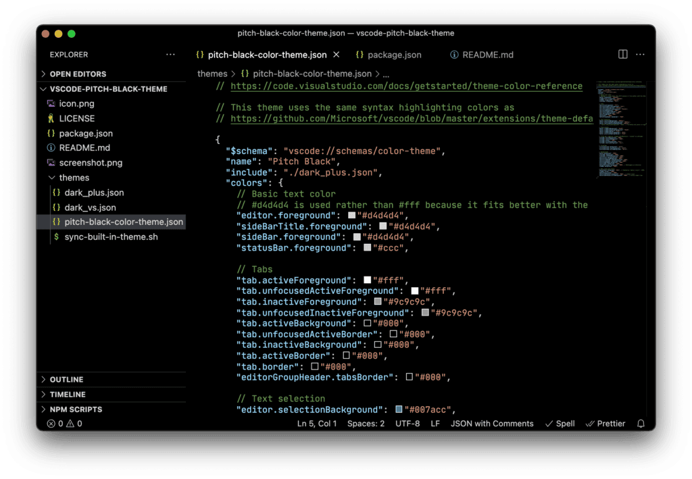This screenshot has height=479, width=692.
Task: Click the icon.png image file icon
Action: [51, 103]
